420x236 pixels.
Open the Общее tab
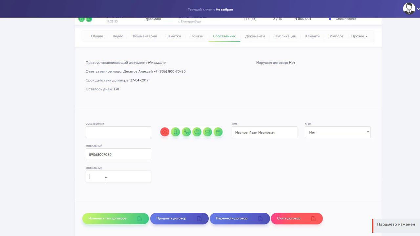tap(97, 36)
